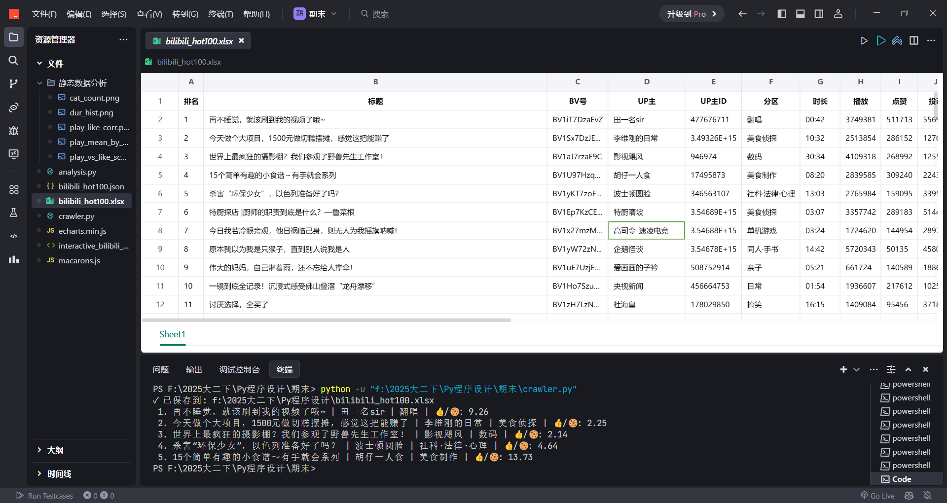Screen dimensions: 947x503
Task: Switch to the 输出 panel tab
Action: pos(194,369)
